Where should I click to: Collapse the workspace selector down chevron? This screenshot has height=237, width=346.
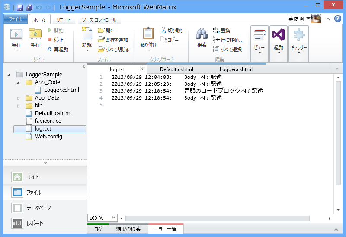click(45, 163)
